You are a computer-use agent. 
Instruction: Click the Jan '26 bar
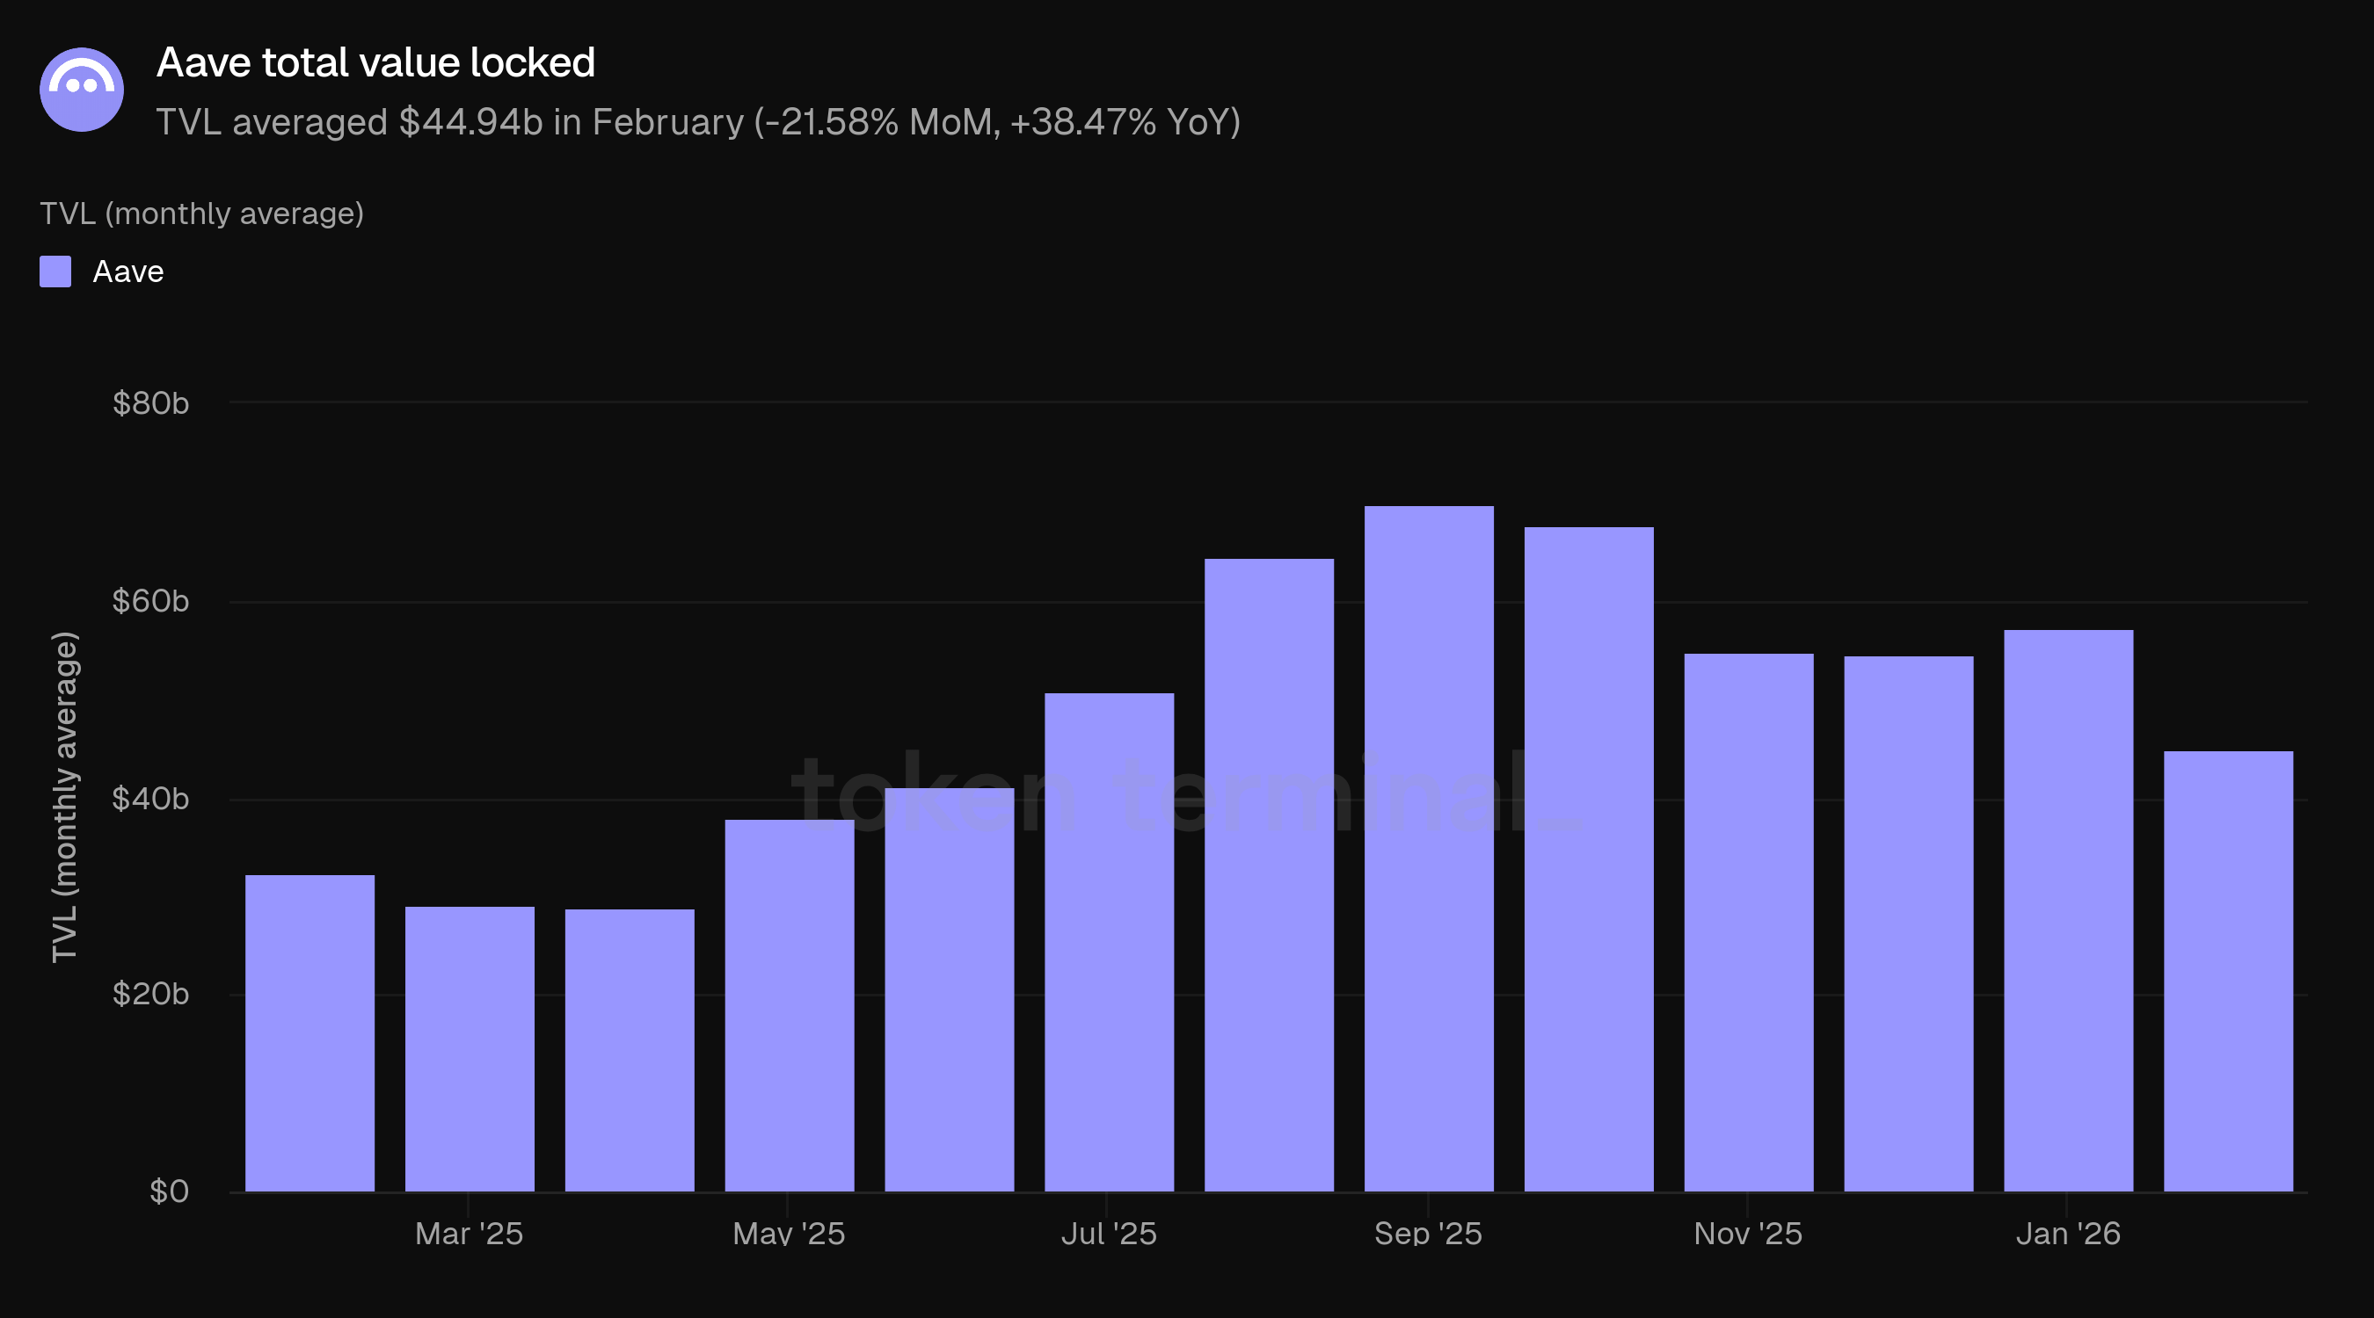point(2068,910)
